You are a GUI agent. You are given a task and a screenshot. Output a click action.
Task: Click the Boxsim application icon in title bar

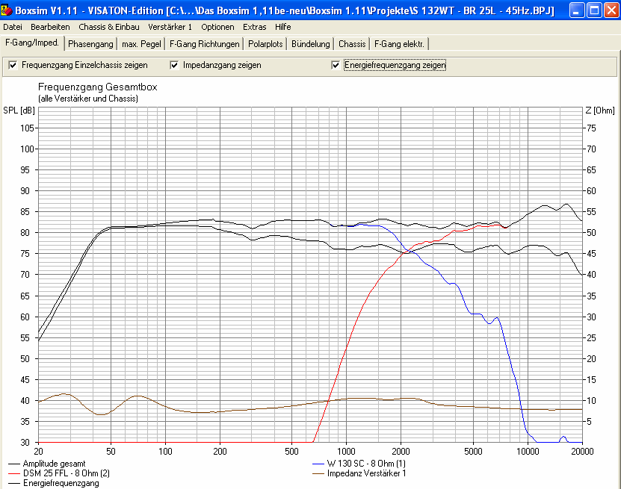[7, 10]
